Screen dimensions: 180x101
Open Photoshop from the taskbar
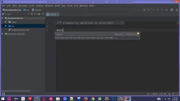pos(114,99)
